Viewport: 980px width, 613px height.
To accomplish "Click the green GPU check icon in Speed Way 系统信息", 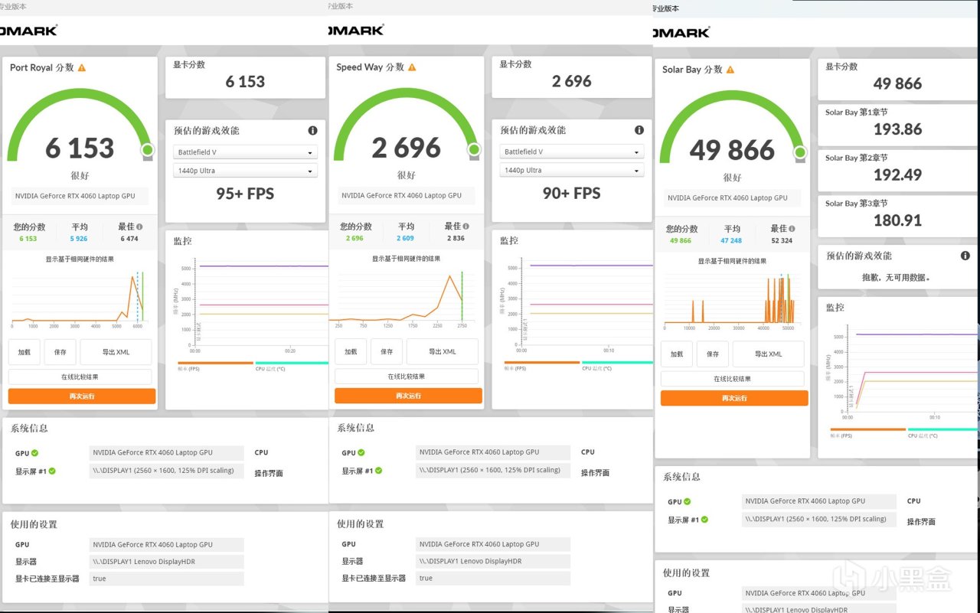I will (361, 452).
